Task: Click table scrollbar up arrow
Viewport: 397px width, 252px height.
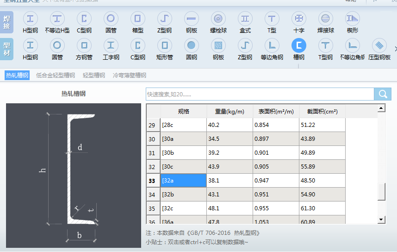Action: (x=381, y=108)
